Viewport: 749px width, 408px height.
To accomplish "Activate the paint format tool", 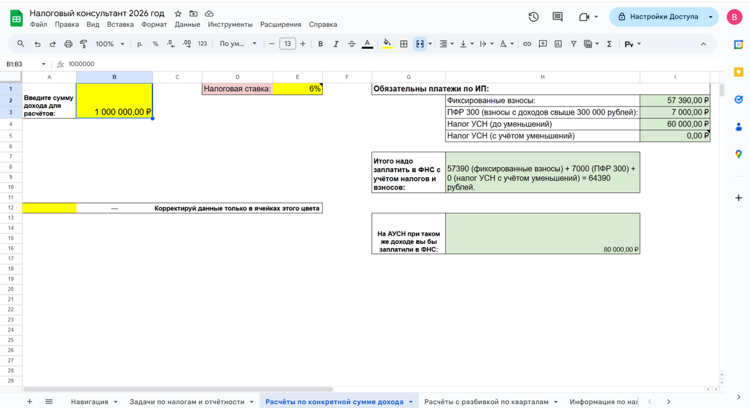I will tap(83, 44).
